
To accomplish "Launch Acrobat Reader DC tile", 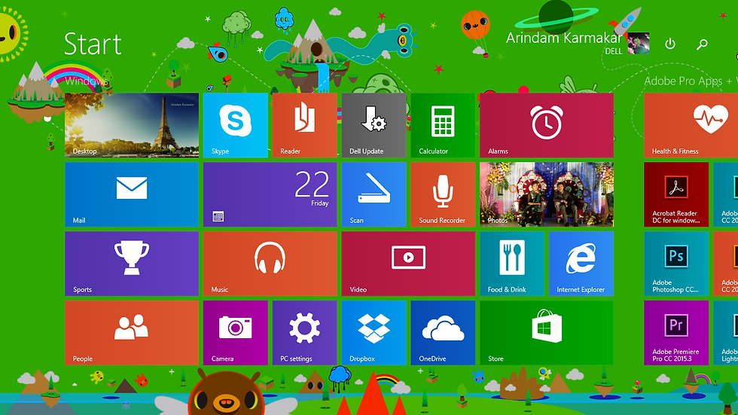I will (x=676, y=194).
